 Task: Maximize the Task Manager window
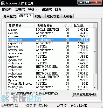87,2
